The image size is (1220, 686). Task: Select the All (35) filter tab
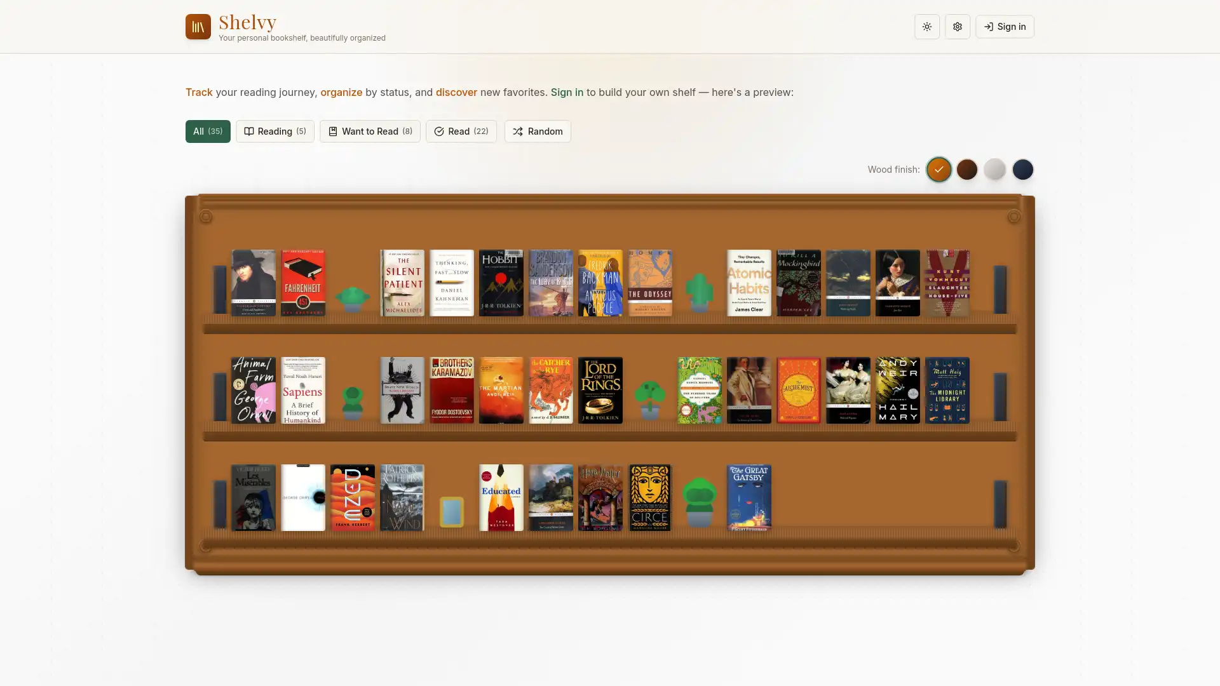pyautogui.click(x=207, y=131)
